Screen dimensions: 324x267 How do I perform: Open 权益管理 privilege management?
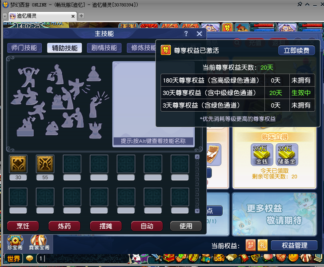pyautogui.click(x=294, y=246)
